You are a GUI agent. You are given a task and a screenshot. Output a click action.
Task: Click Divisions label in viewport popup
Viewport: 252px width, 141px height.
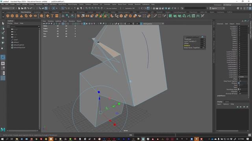(187, 45)
